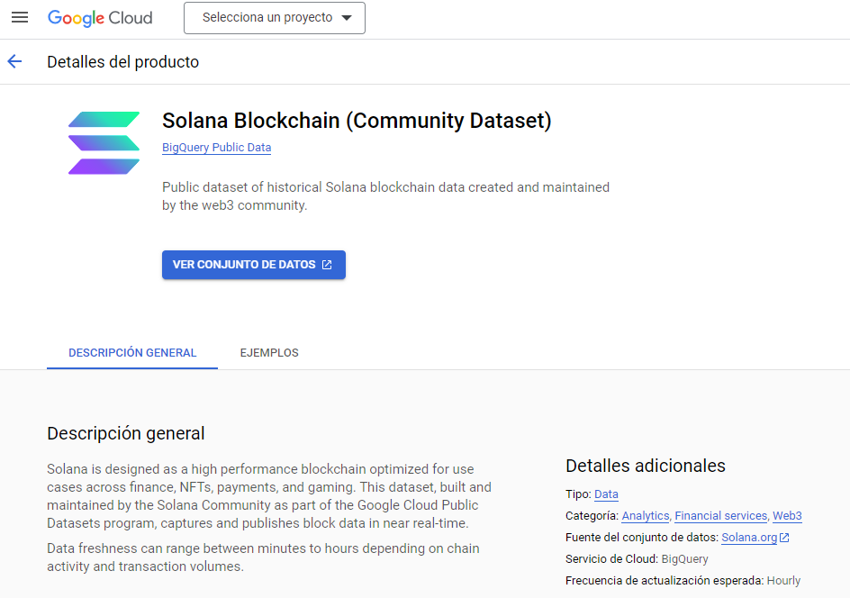This screenshot has width=850, height=598.
Task: Click the project selector dropdown arrow
Action: coord(347,18)
